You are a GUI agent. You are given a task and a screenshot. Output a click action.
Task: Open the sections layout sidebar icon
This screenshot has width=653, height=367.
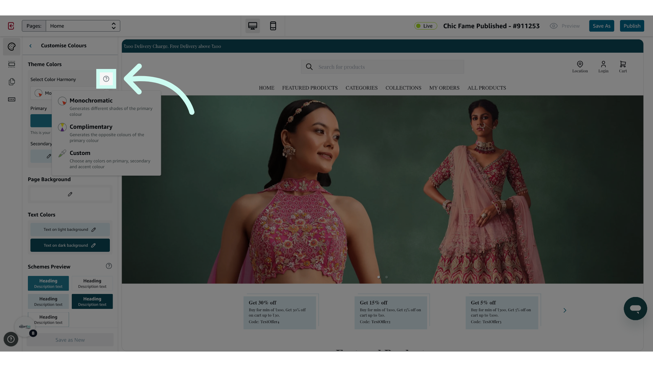coord(12,64)
